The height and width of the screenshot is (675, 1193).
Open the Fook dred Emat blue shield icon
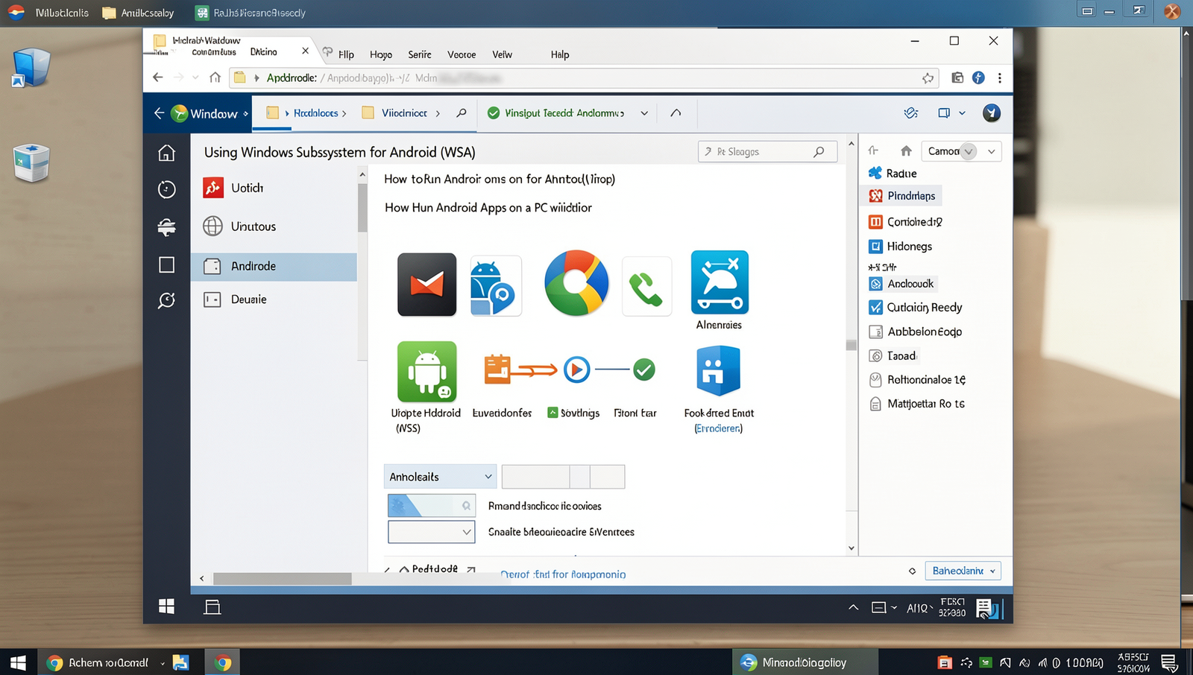pyautogui.click(x=717, y=370)
